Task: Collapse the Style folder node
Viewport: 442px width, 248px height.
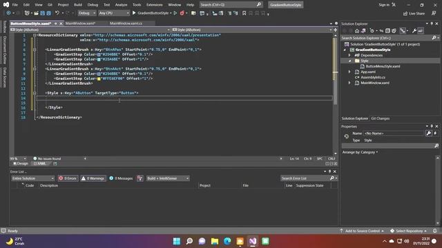Action: 349,61
